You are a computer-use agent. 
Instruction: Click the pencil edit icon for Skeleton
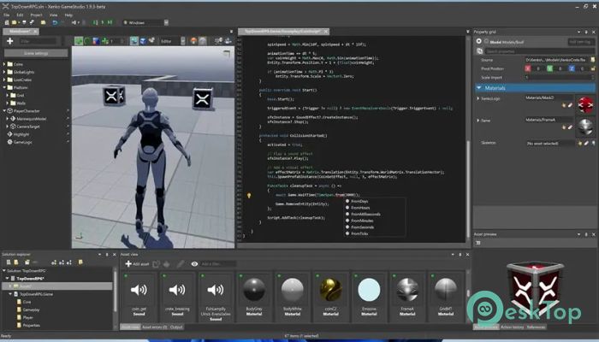tap(586, 143)
